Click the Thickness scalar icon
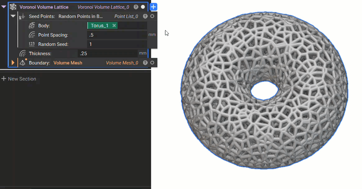Viewport: 362px width, 189px height. coord(22,54)
